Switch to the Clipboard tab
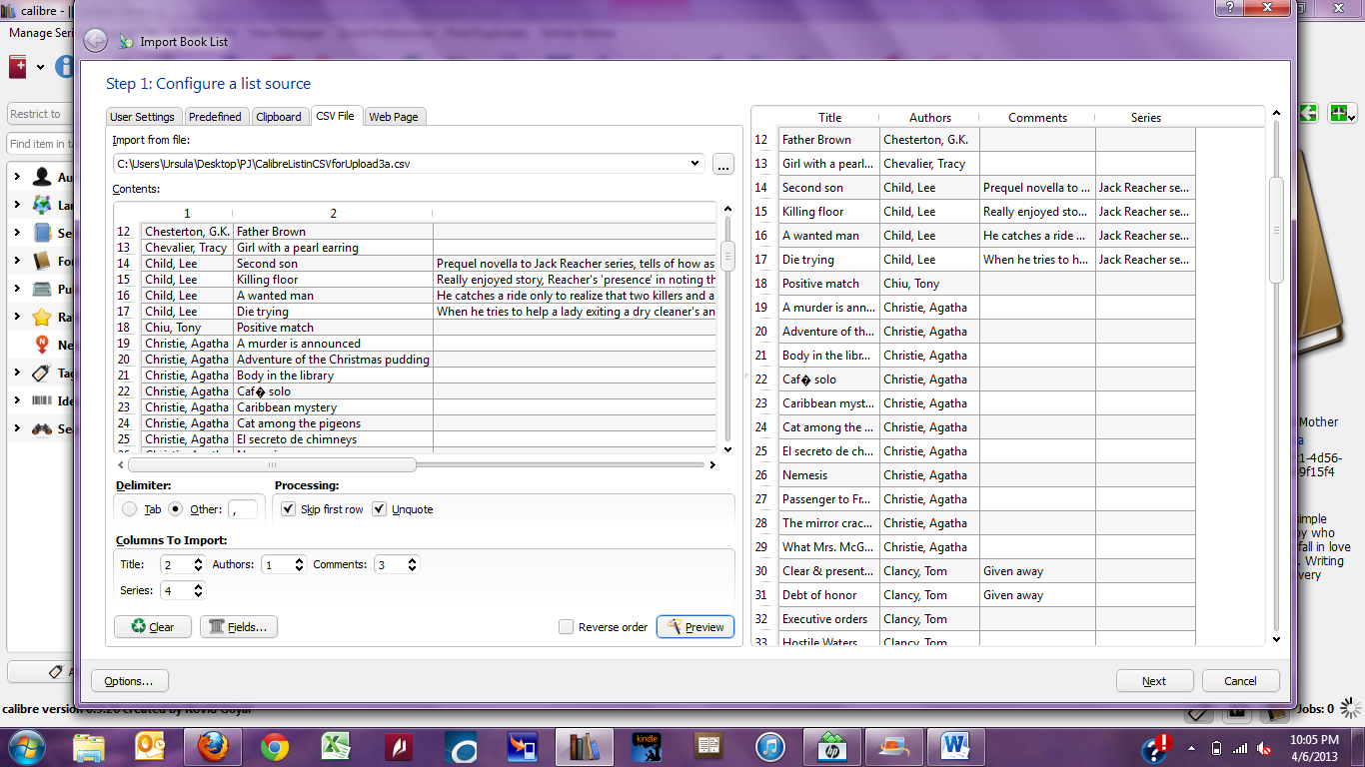 point(279,117)
